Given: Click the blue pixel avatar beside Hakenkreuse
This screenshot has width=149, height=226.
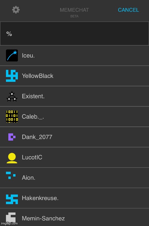Looking at the screenshot, I should [12, 199].
